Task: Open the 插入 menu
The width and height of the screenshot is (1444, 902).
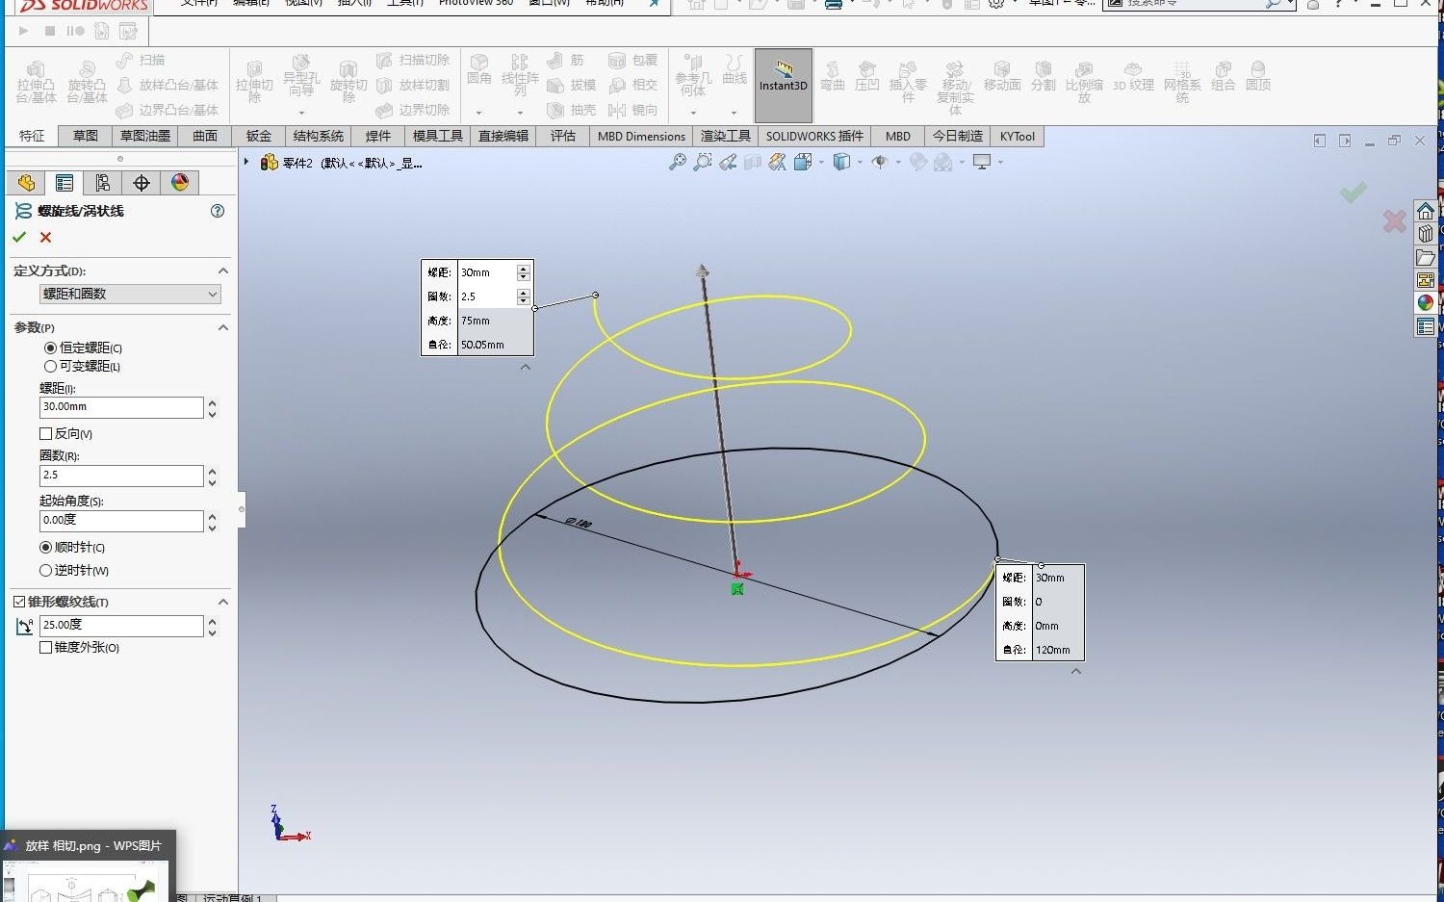Action: 352,4
